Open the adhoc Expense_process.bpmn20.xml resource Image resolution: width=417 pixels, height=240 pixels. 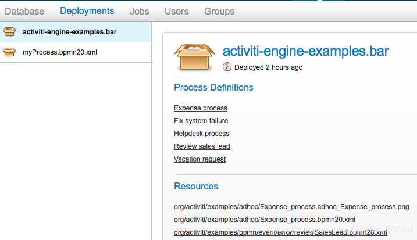click(x=264, y=220)
